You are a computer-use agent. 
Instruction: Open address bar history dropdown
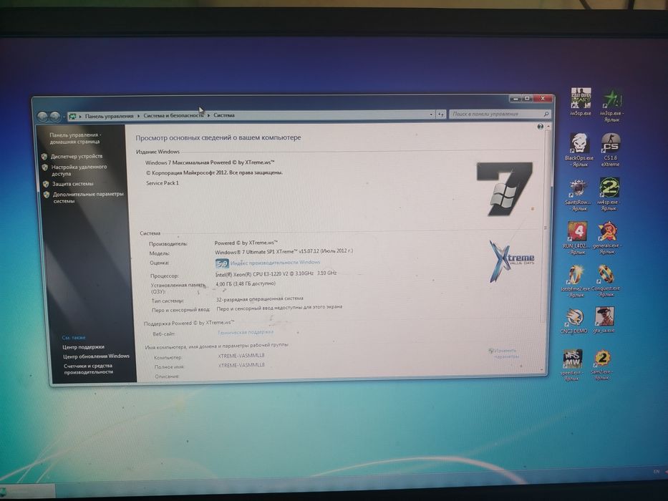tap(431, 115)
